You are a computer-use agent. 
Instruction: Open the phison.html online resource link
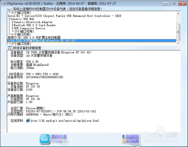65,121
